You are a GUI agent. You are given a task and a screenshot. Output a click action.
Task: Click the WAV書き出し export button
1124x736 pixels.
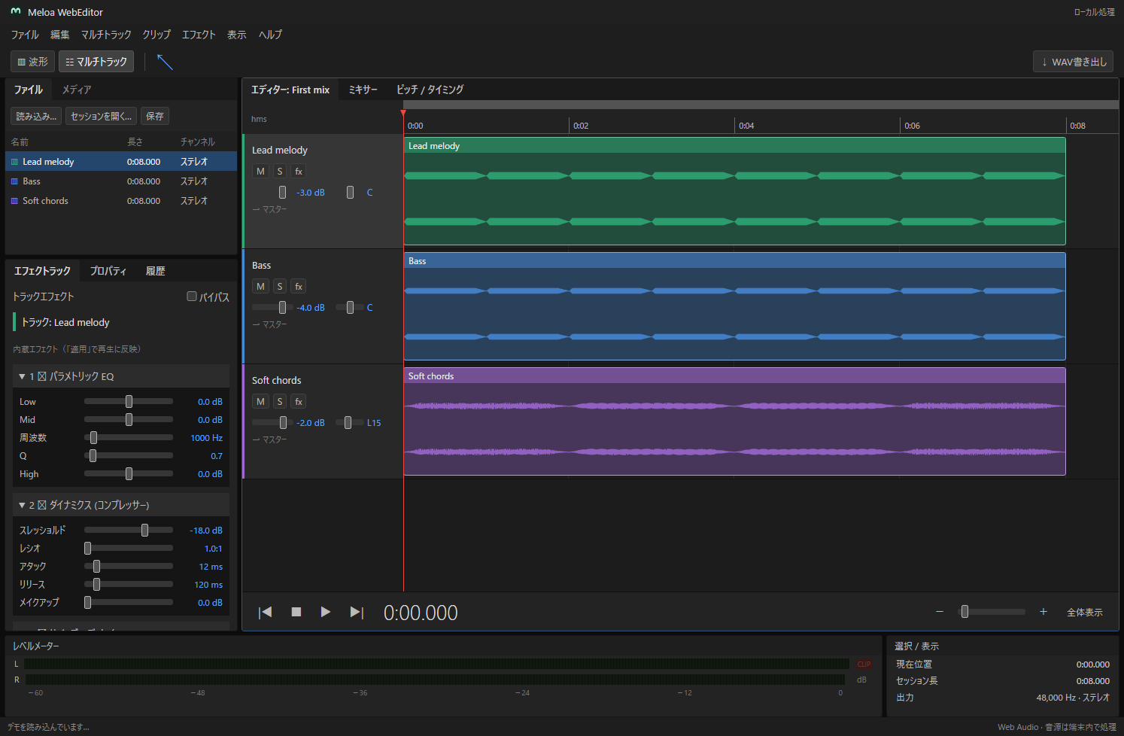tap(1074, 62)
